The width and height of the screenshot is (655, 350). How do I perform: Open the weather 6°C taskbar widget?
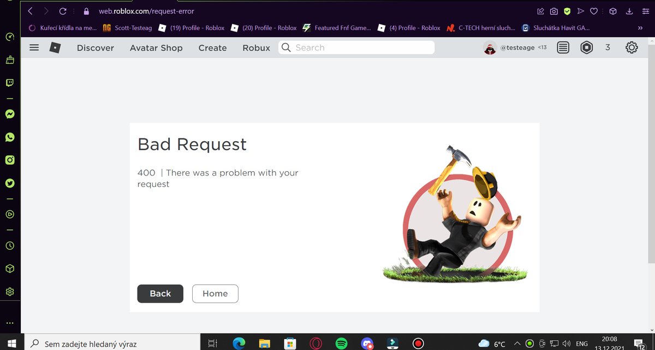[491, 343]
